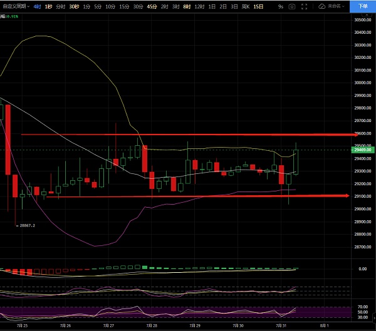The width and height of the screenshot is (376, 331).
Task: Switch chart to 8时 period
Action: [187, 6]
